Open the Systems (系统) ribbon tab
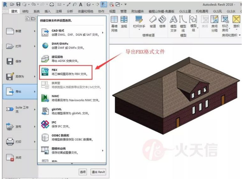Viewport: 244px width, 179px height. [x=37, y=11]
